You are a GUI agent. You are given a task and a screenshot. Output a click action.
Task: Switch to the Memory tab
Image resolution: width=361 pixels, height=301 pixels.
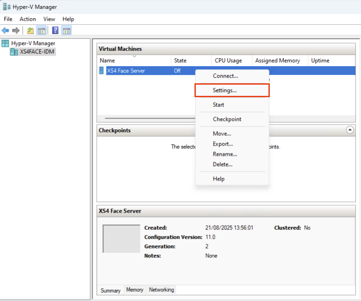coord(135,290)
